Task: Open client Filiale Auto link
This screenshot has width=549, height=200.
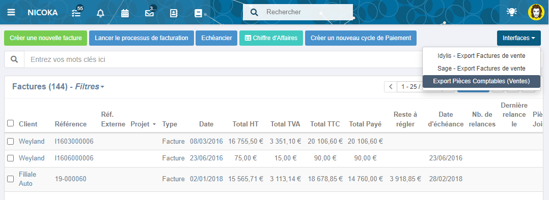Action: (x=28, y=179)
